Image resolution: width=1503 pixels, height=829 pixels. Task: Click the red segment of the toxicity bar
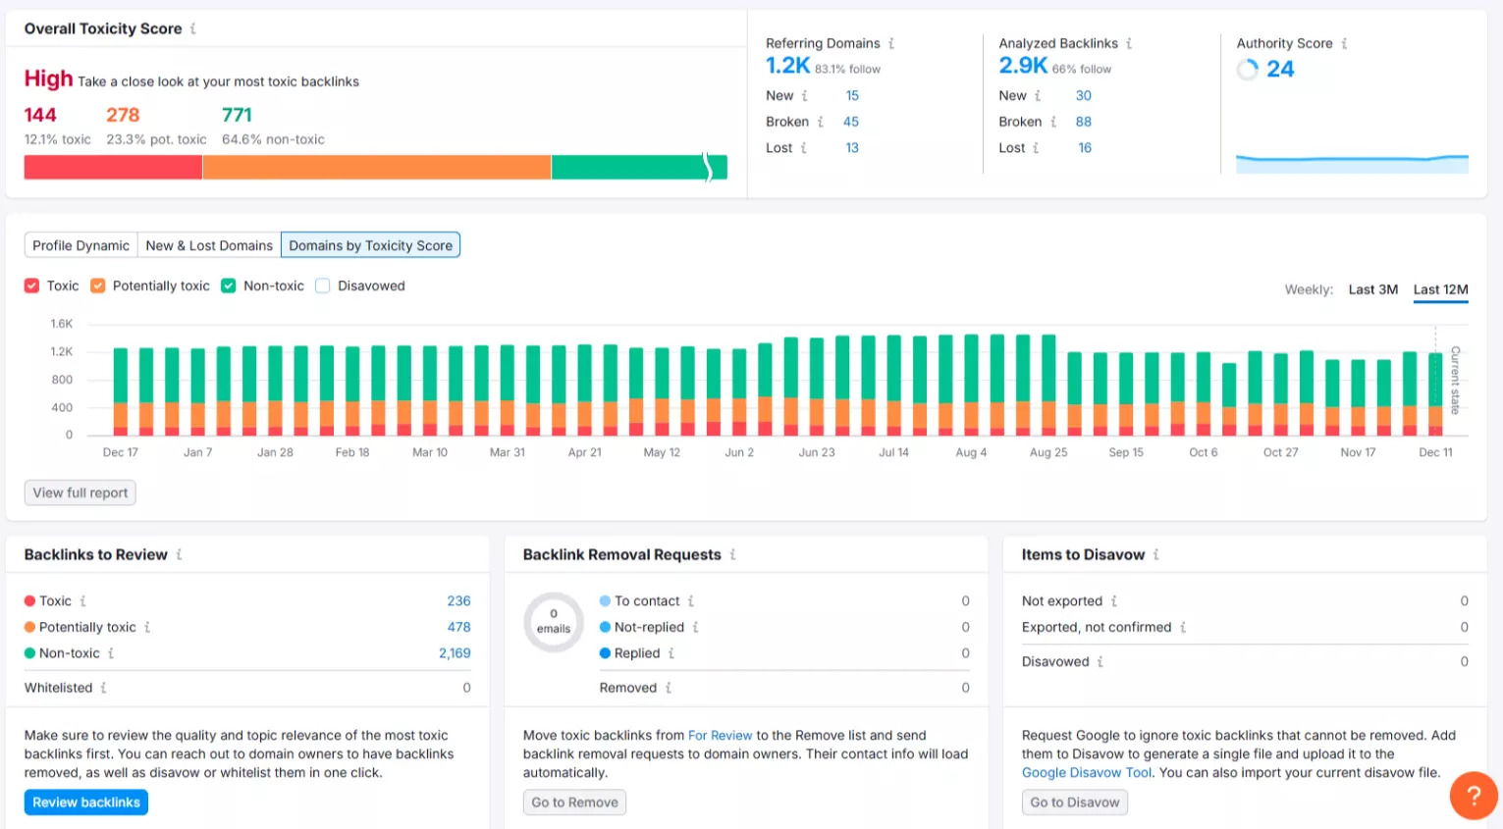click(x=112, y=167)
